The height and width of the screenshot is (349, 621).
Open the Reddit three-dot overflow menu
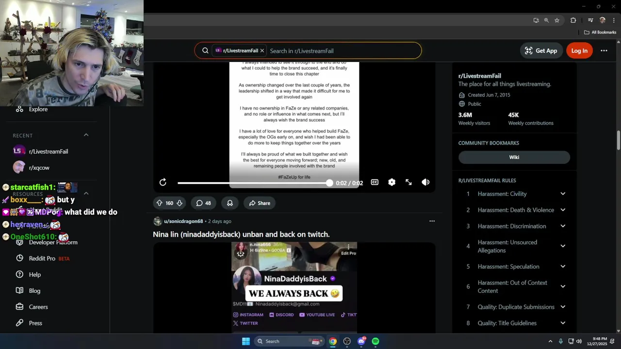pyautogui.click(x=604, y=50)
